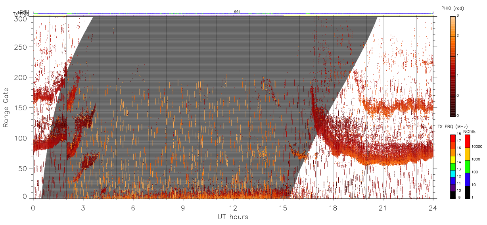
Task: Select the yellow swatch in NOISE legend
Action: click(468, 154)
